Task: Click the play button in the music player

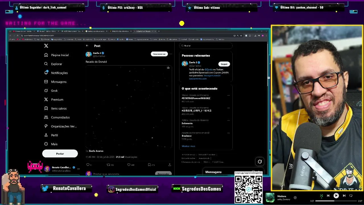Action: (x=336, y=196)
